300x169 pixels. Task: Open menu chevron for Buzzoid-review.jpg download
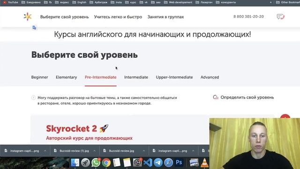click(144, 151)
